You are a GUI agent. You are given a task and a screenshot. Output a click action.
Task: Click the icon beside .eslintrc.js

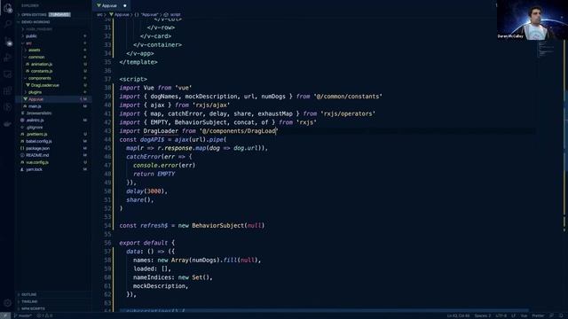pyautogui.click(x=22, y=121)
